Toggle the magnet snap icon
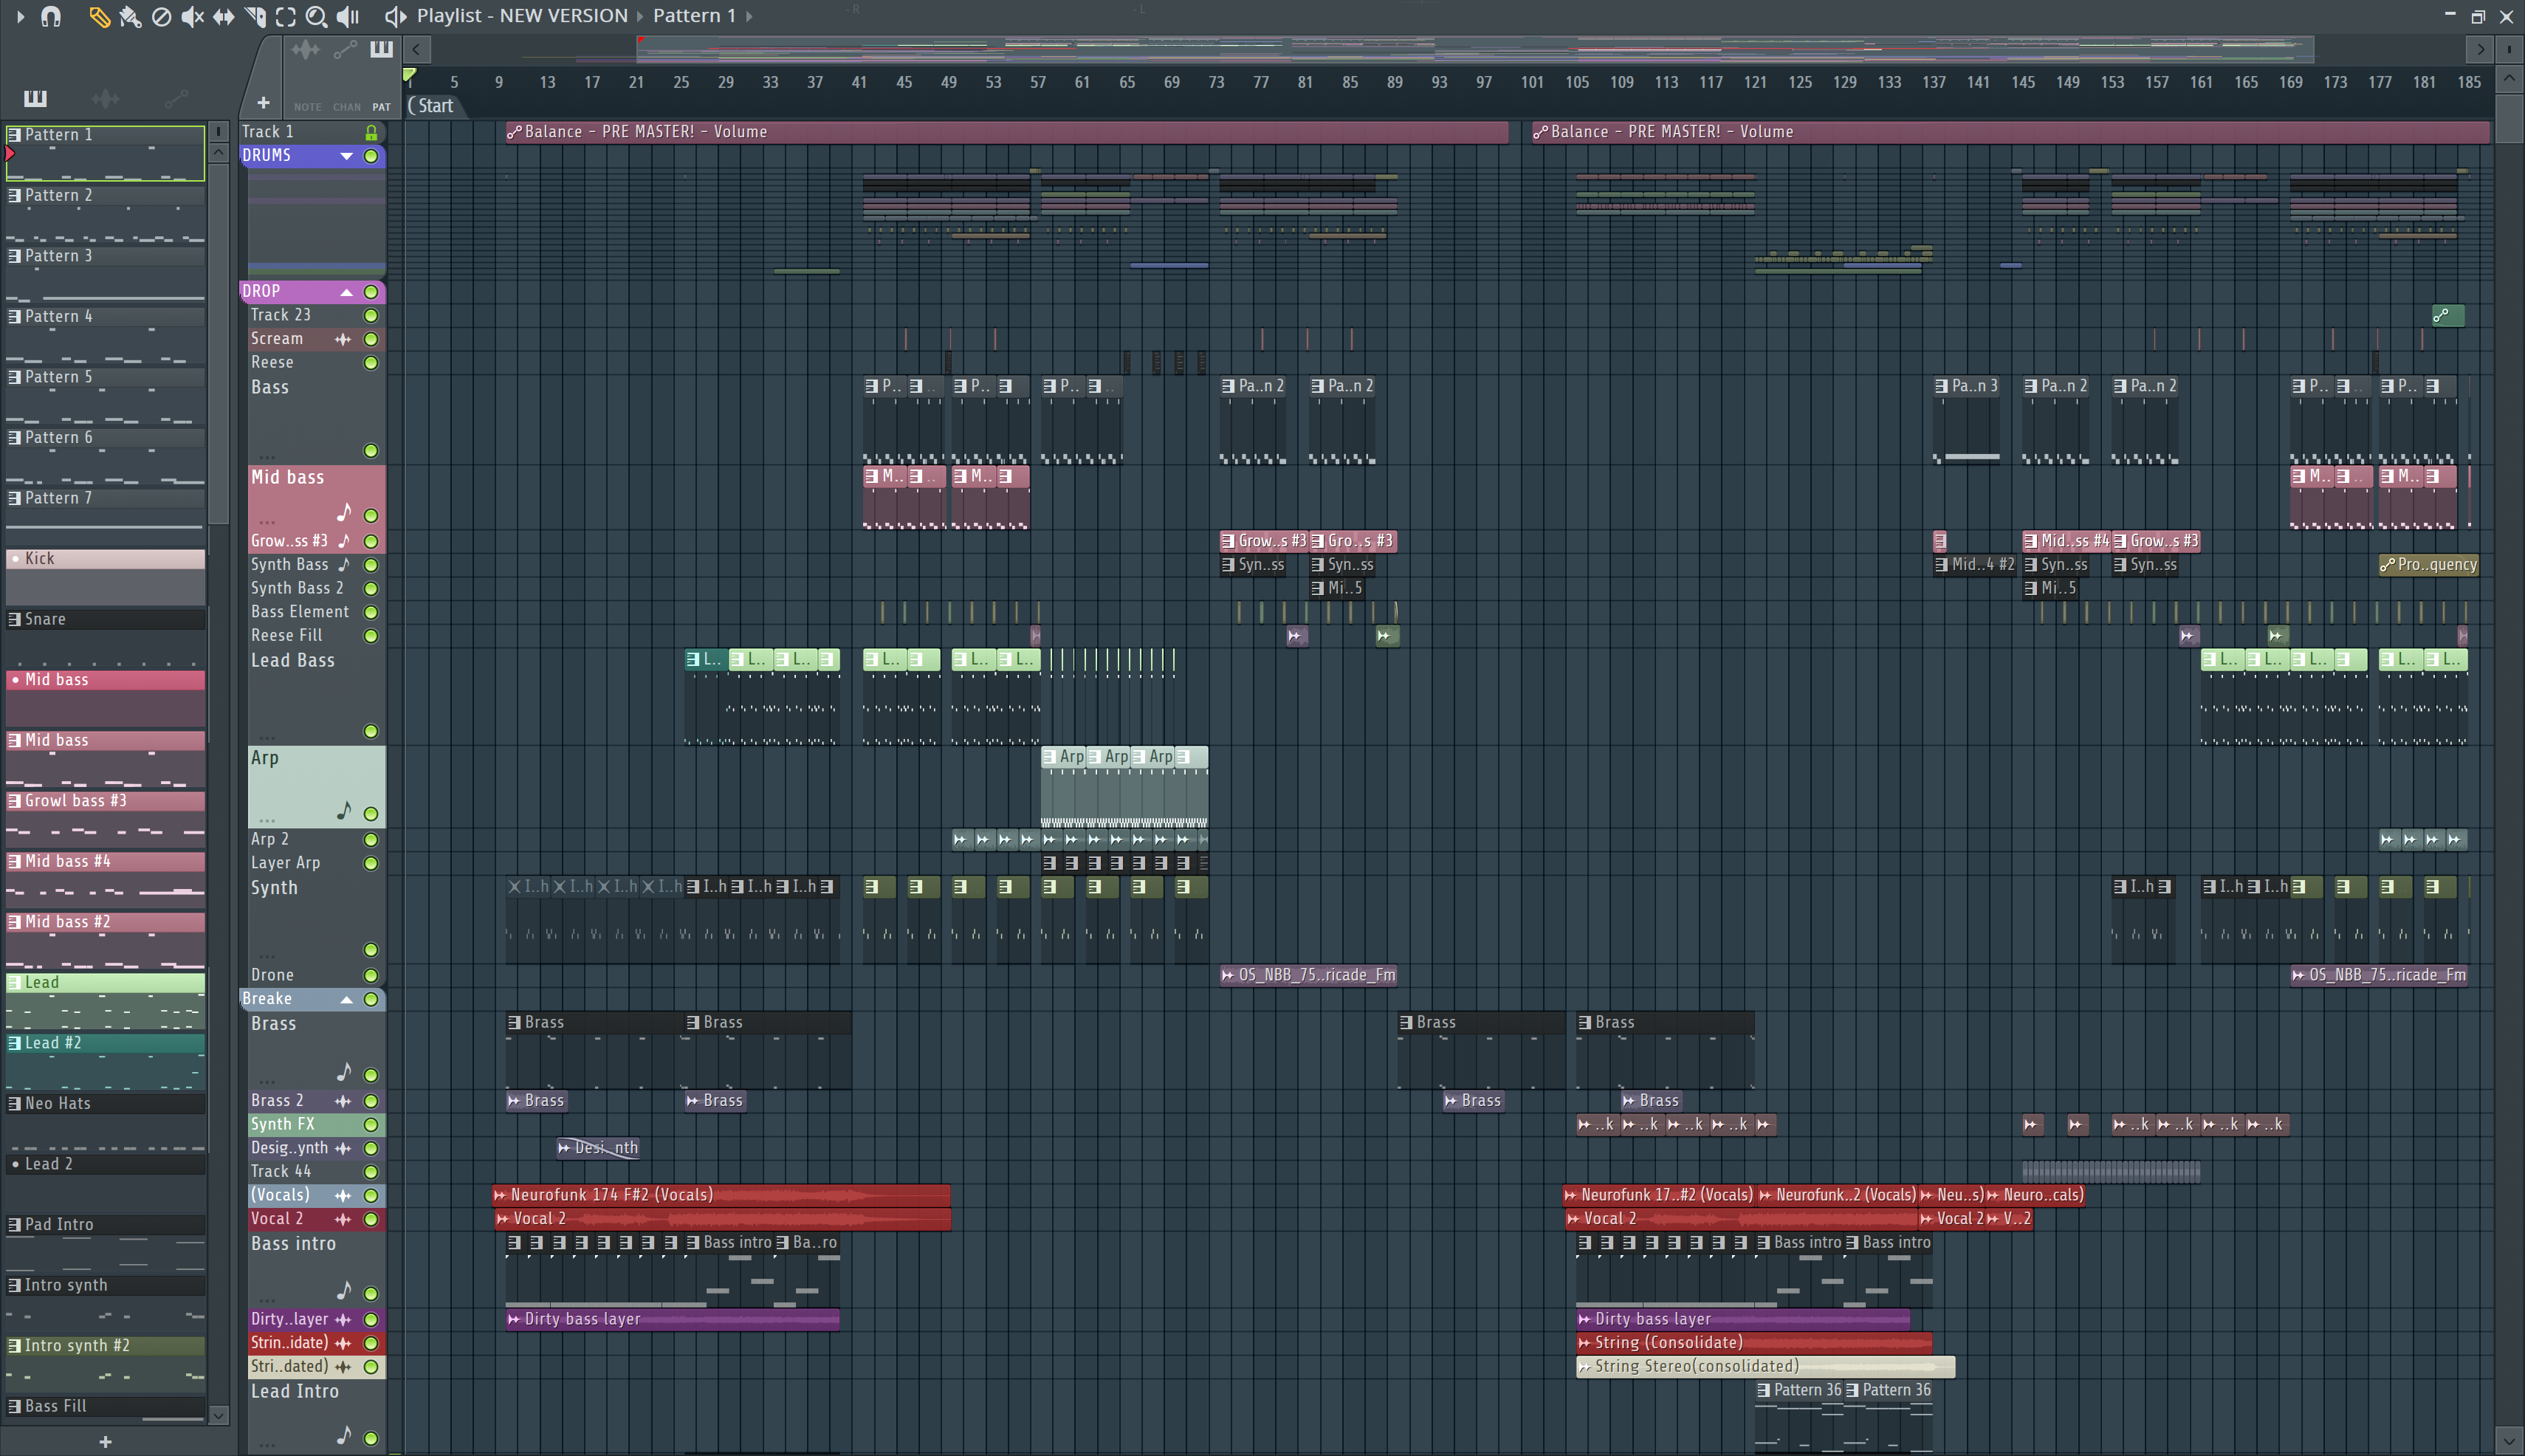 (51, 16)
